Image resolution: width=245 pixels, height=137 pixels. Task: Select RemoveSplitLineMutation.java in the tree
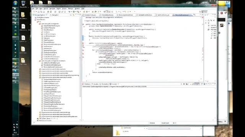click(53, 67)
